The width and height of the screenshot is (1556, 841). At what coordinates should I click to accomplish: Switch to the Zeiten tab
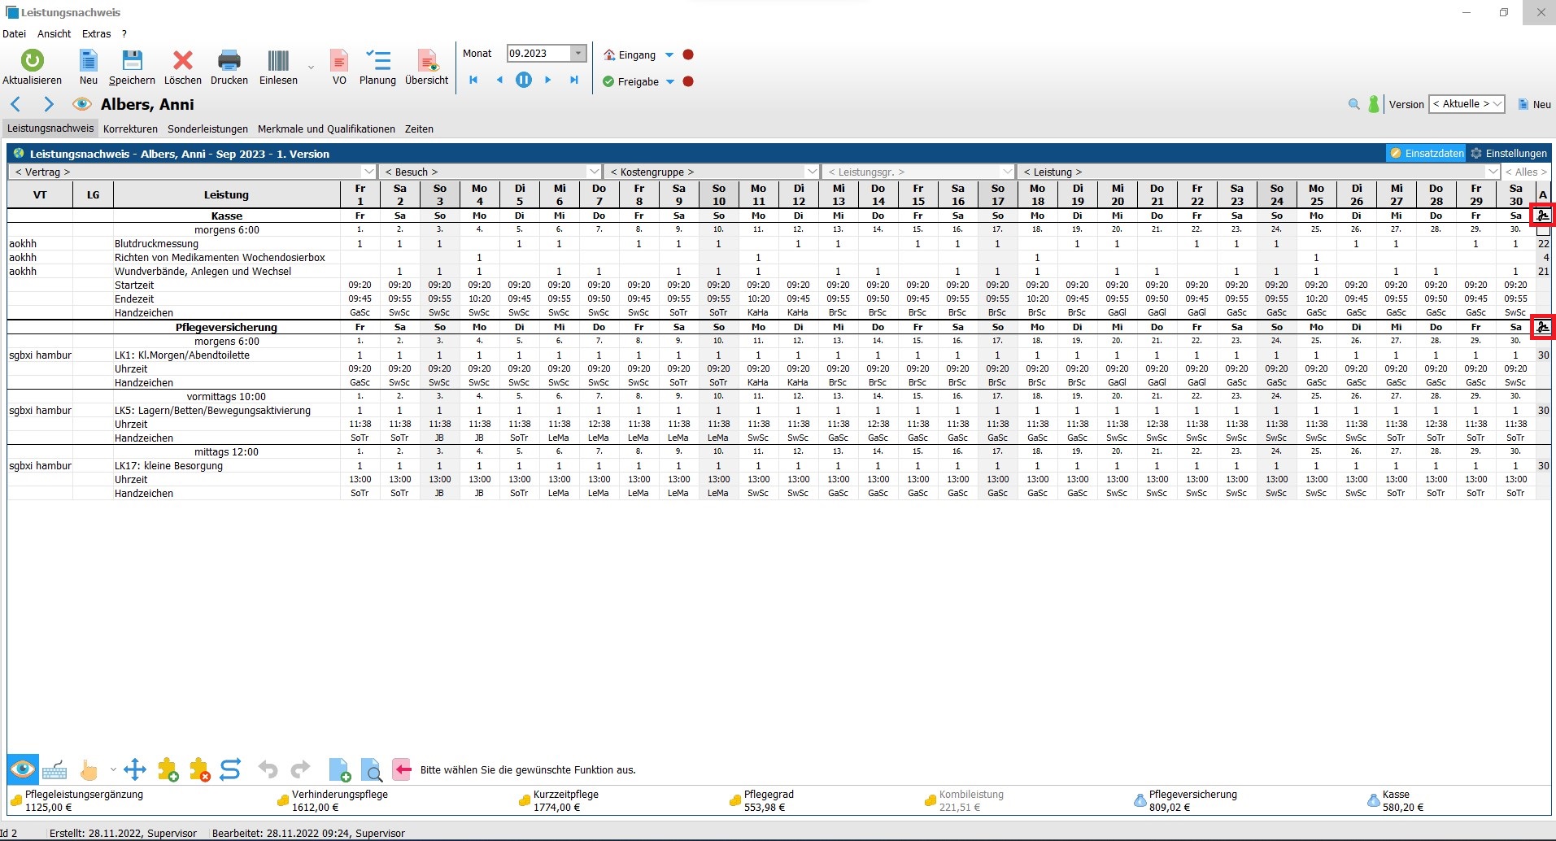point(419,129)
